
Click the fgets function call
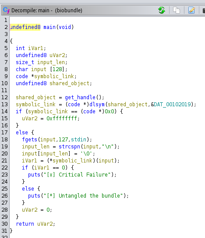(29, 140)
